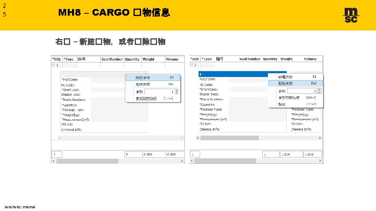The height and width of the screenshot is (211, 376).
Task: Click *Type column header in left screenshot
Action: click(x=70, y=59)
